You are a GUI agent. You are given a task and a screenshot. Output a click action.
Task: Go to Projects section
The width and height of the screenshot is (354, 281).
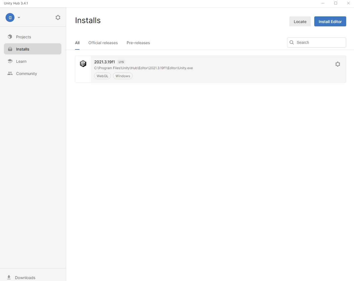coord(33,37)
